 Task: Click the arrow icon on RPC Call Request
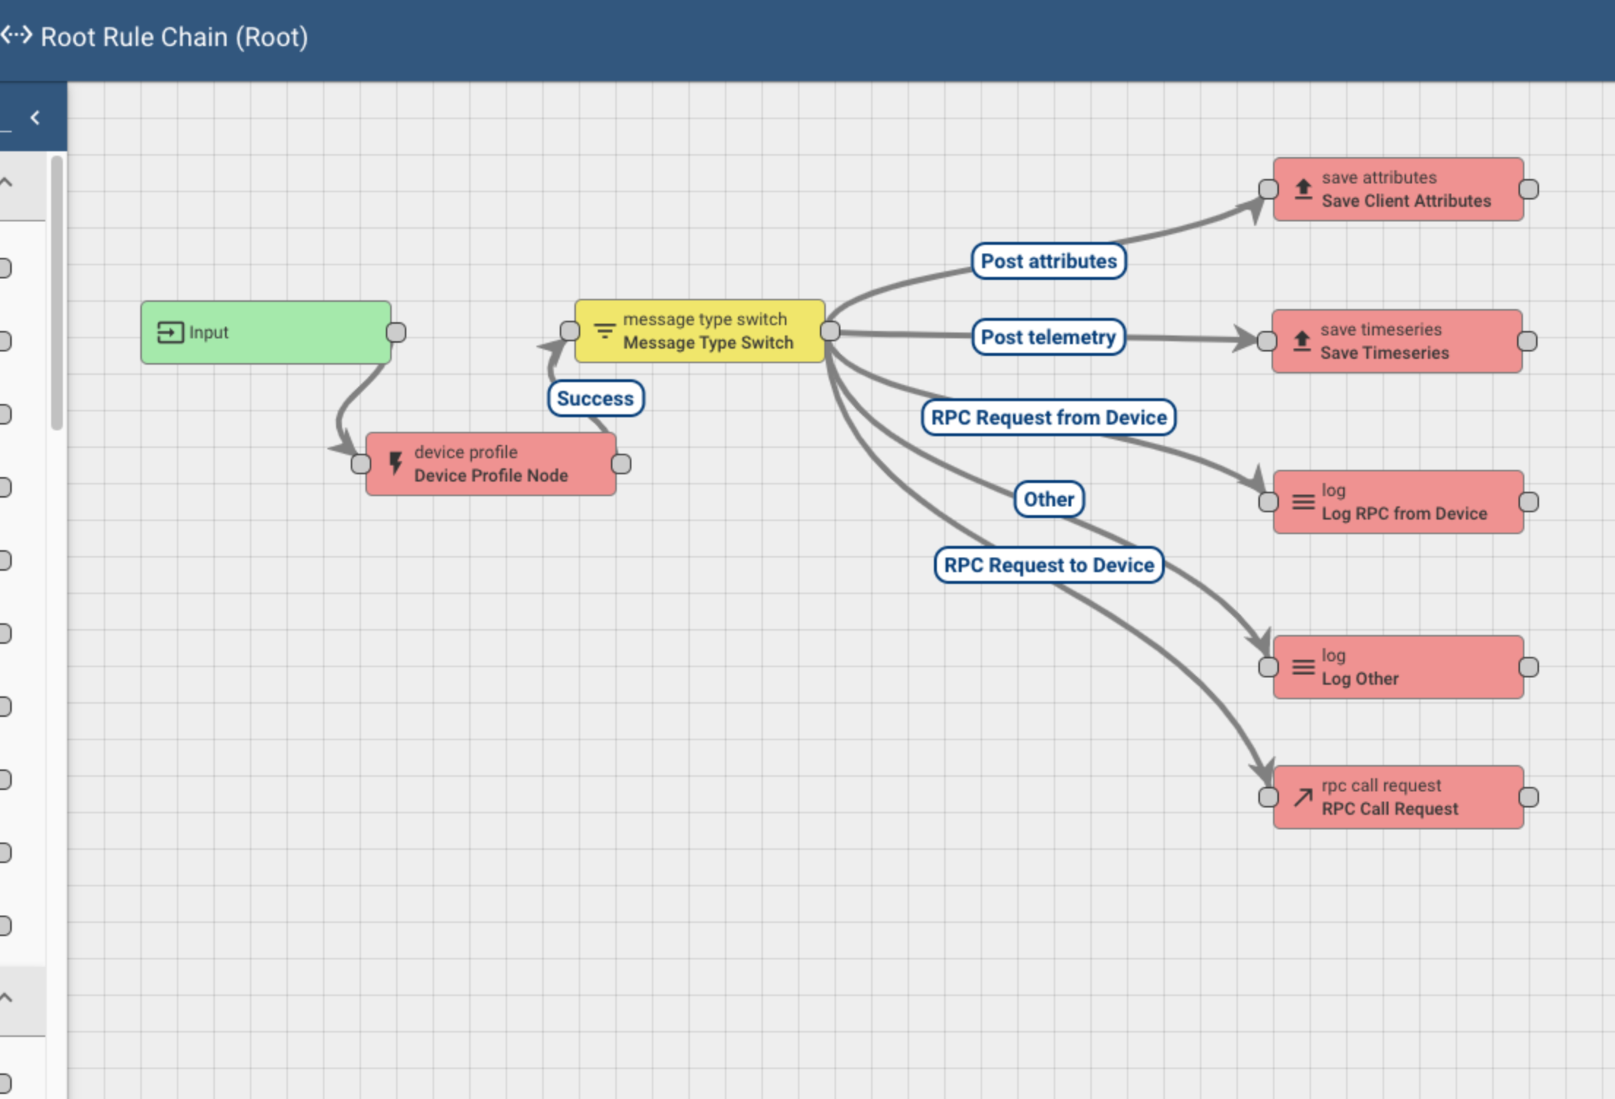(1303, 797)
